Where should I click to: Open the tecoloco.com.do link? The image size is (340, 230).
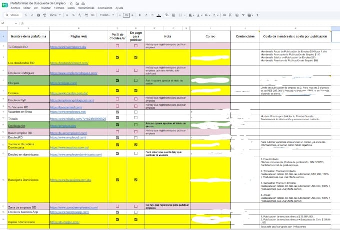(x=70, y=147)
